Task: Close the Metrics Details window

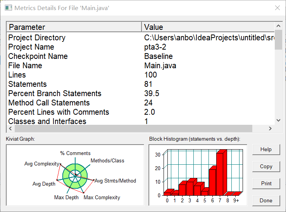Action: tap(277, 8)
